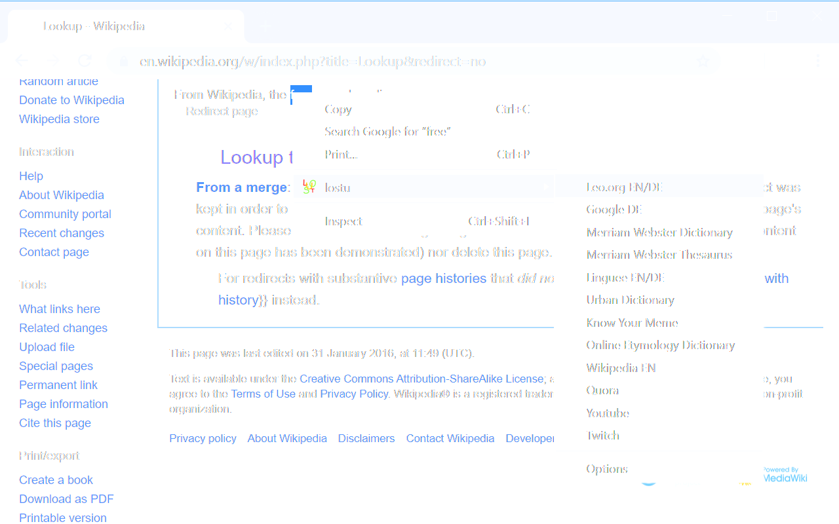Get the Permanent link
The image size is (839, 524).
[58, 385]
